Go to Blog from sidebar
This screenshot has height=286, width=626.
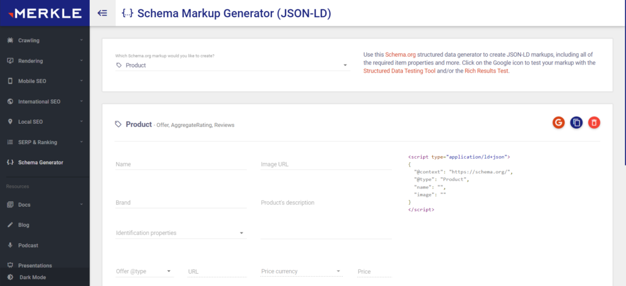point(45,224)
